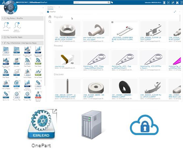Screen dimensions: 183x163
Task: Add a new tab with plus button
Action: (x=59, y=7)
